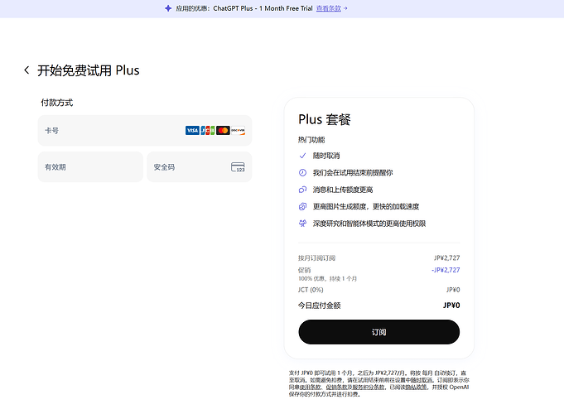Click the 按月订阅 row label

coord(316,258)
